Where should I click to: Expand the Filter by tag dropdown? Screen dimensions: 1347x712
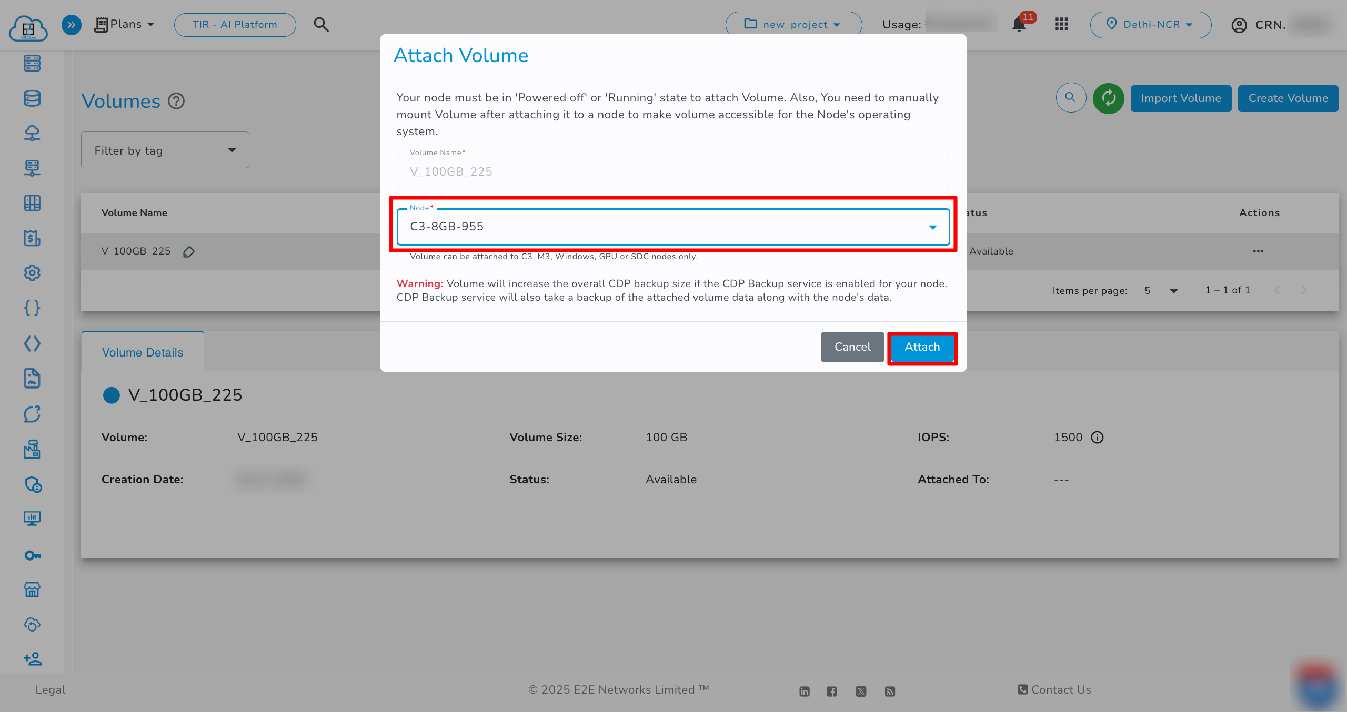[x=165, y=150]
